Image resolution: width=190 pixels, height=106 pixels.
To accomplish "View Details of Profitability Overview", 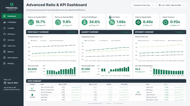I will (72, 32).
